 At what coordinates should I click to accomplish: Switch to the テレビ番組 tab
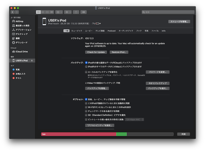pos(100,31)
